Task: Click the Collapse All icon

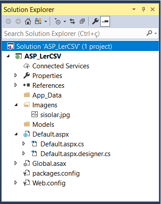Action: click(x=82, y=21)
